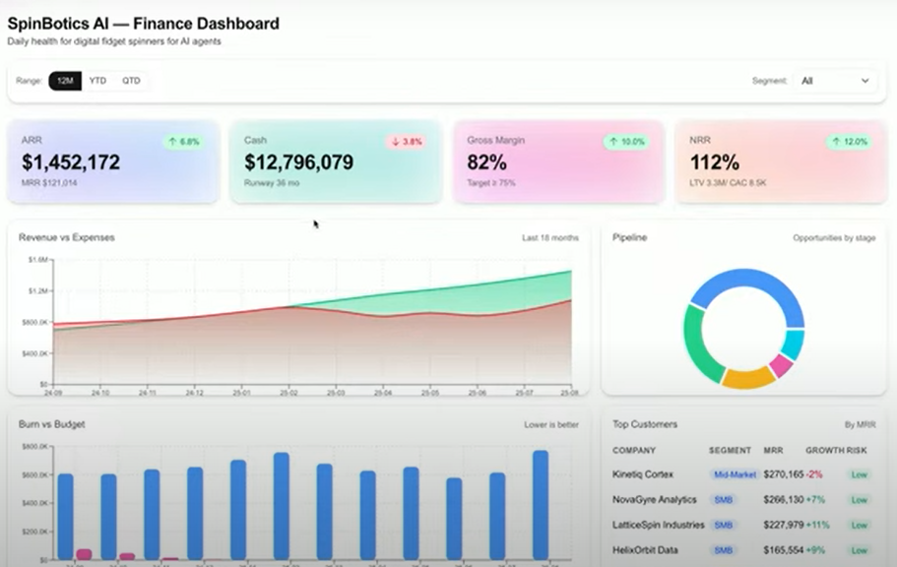Click the Segment dropdown chevron arrow
The height and width of the screenshot is (567, 897).
tap(865, 81)
